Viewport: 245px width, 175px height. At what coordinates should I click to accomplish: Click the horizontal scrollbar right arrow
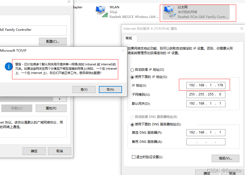tap(60, 99)
